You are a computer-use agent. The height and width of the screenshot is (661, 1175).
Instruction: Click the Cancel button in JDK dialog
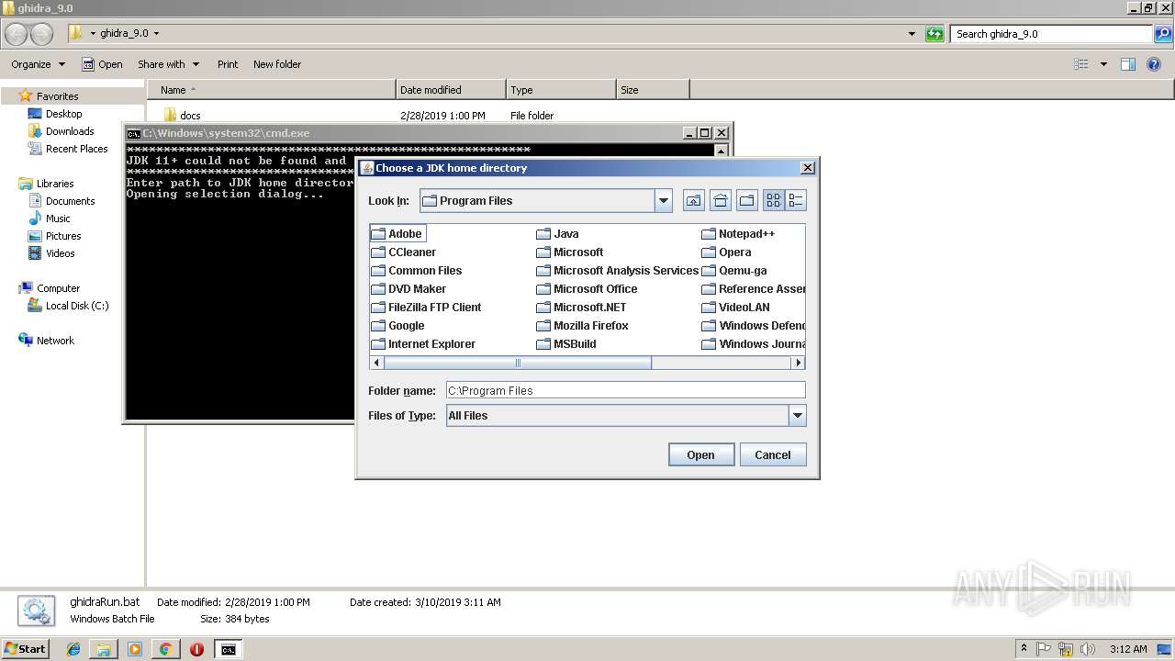click(x=773, y=455)
